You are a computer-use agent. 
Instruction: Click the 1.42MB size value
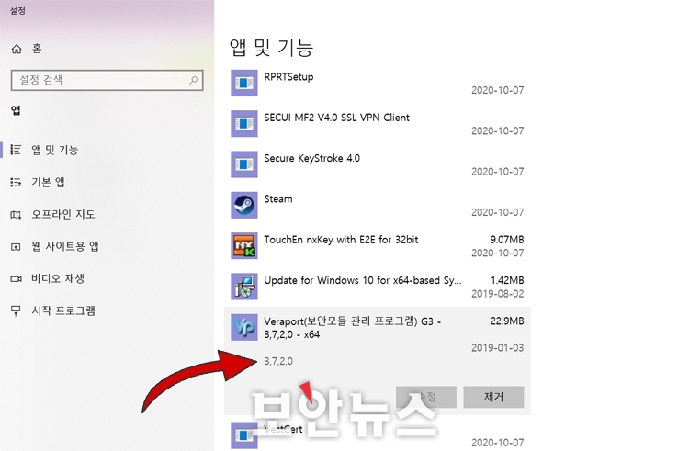[x=507, y=281]
